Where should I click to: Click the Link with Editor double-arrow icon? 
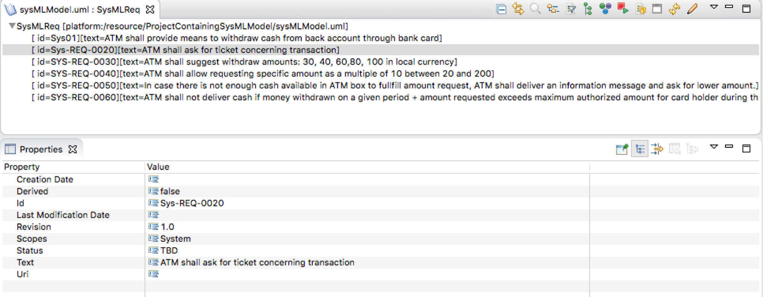pos(518,8)
